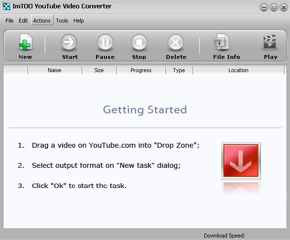Click the New task icon with green plus
This screenshot has width=290, height=240.
(25, 42)
